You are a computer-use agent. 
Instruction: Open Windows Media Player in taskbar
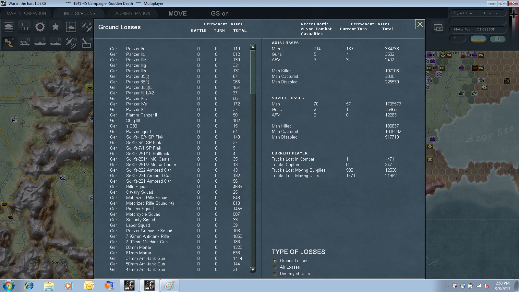point(68,286)
